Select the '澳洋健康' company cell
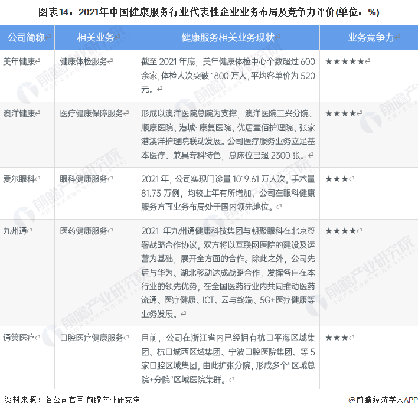The width and height of the screenshot is (418, 412). click(x=19, y=113)
